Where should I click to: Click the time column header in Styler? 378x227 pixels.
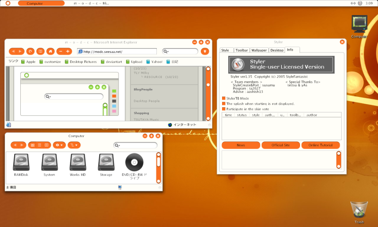(228, 115)
